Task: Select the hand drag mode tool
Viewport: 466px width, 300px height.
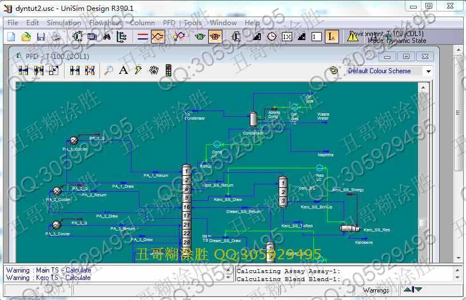Action: point(154,70)
